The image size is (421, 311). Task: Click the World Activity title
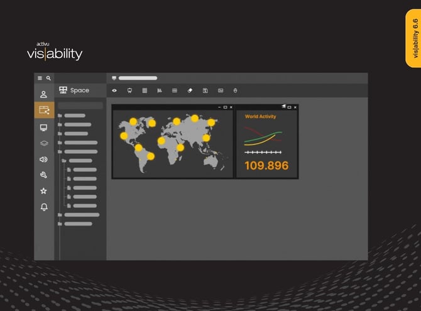click(x=260, y=116)
